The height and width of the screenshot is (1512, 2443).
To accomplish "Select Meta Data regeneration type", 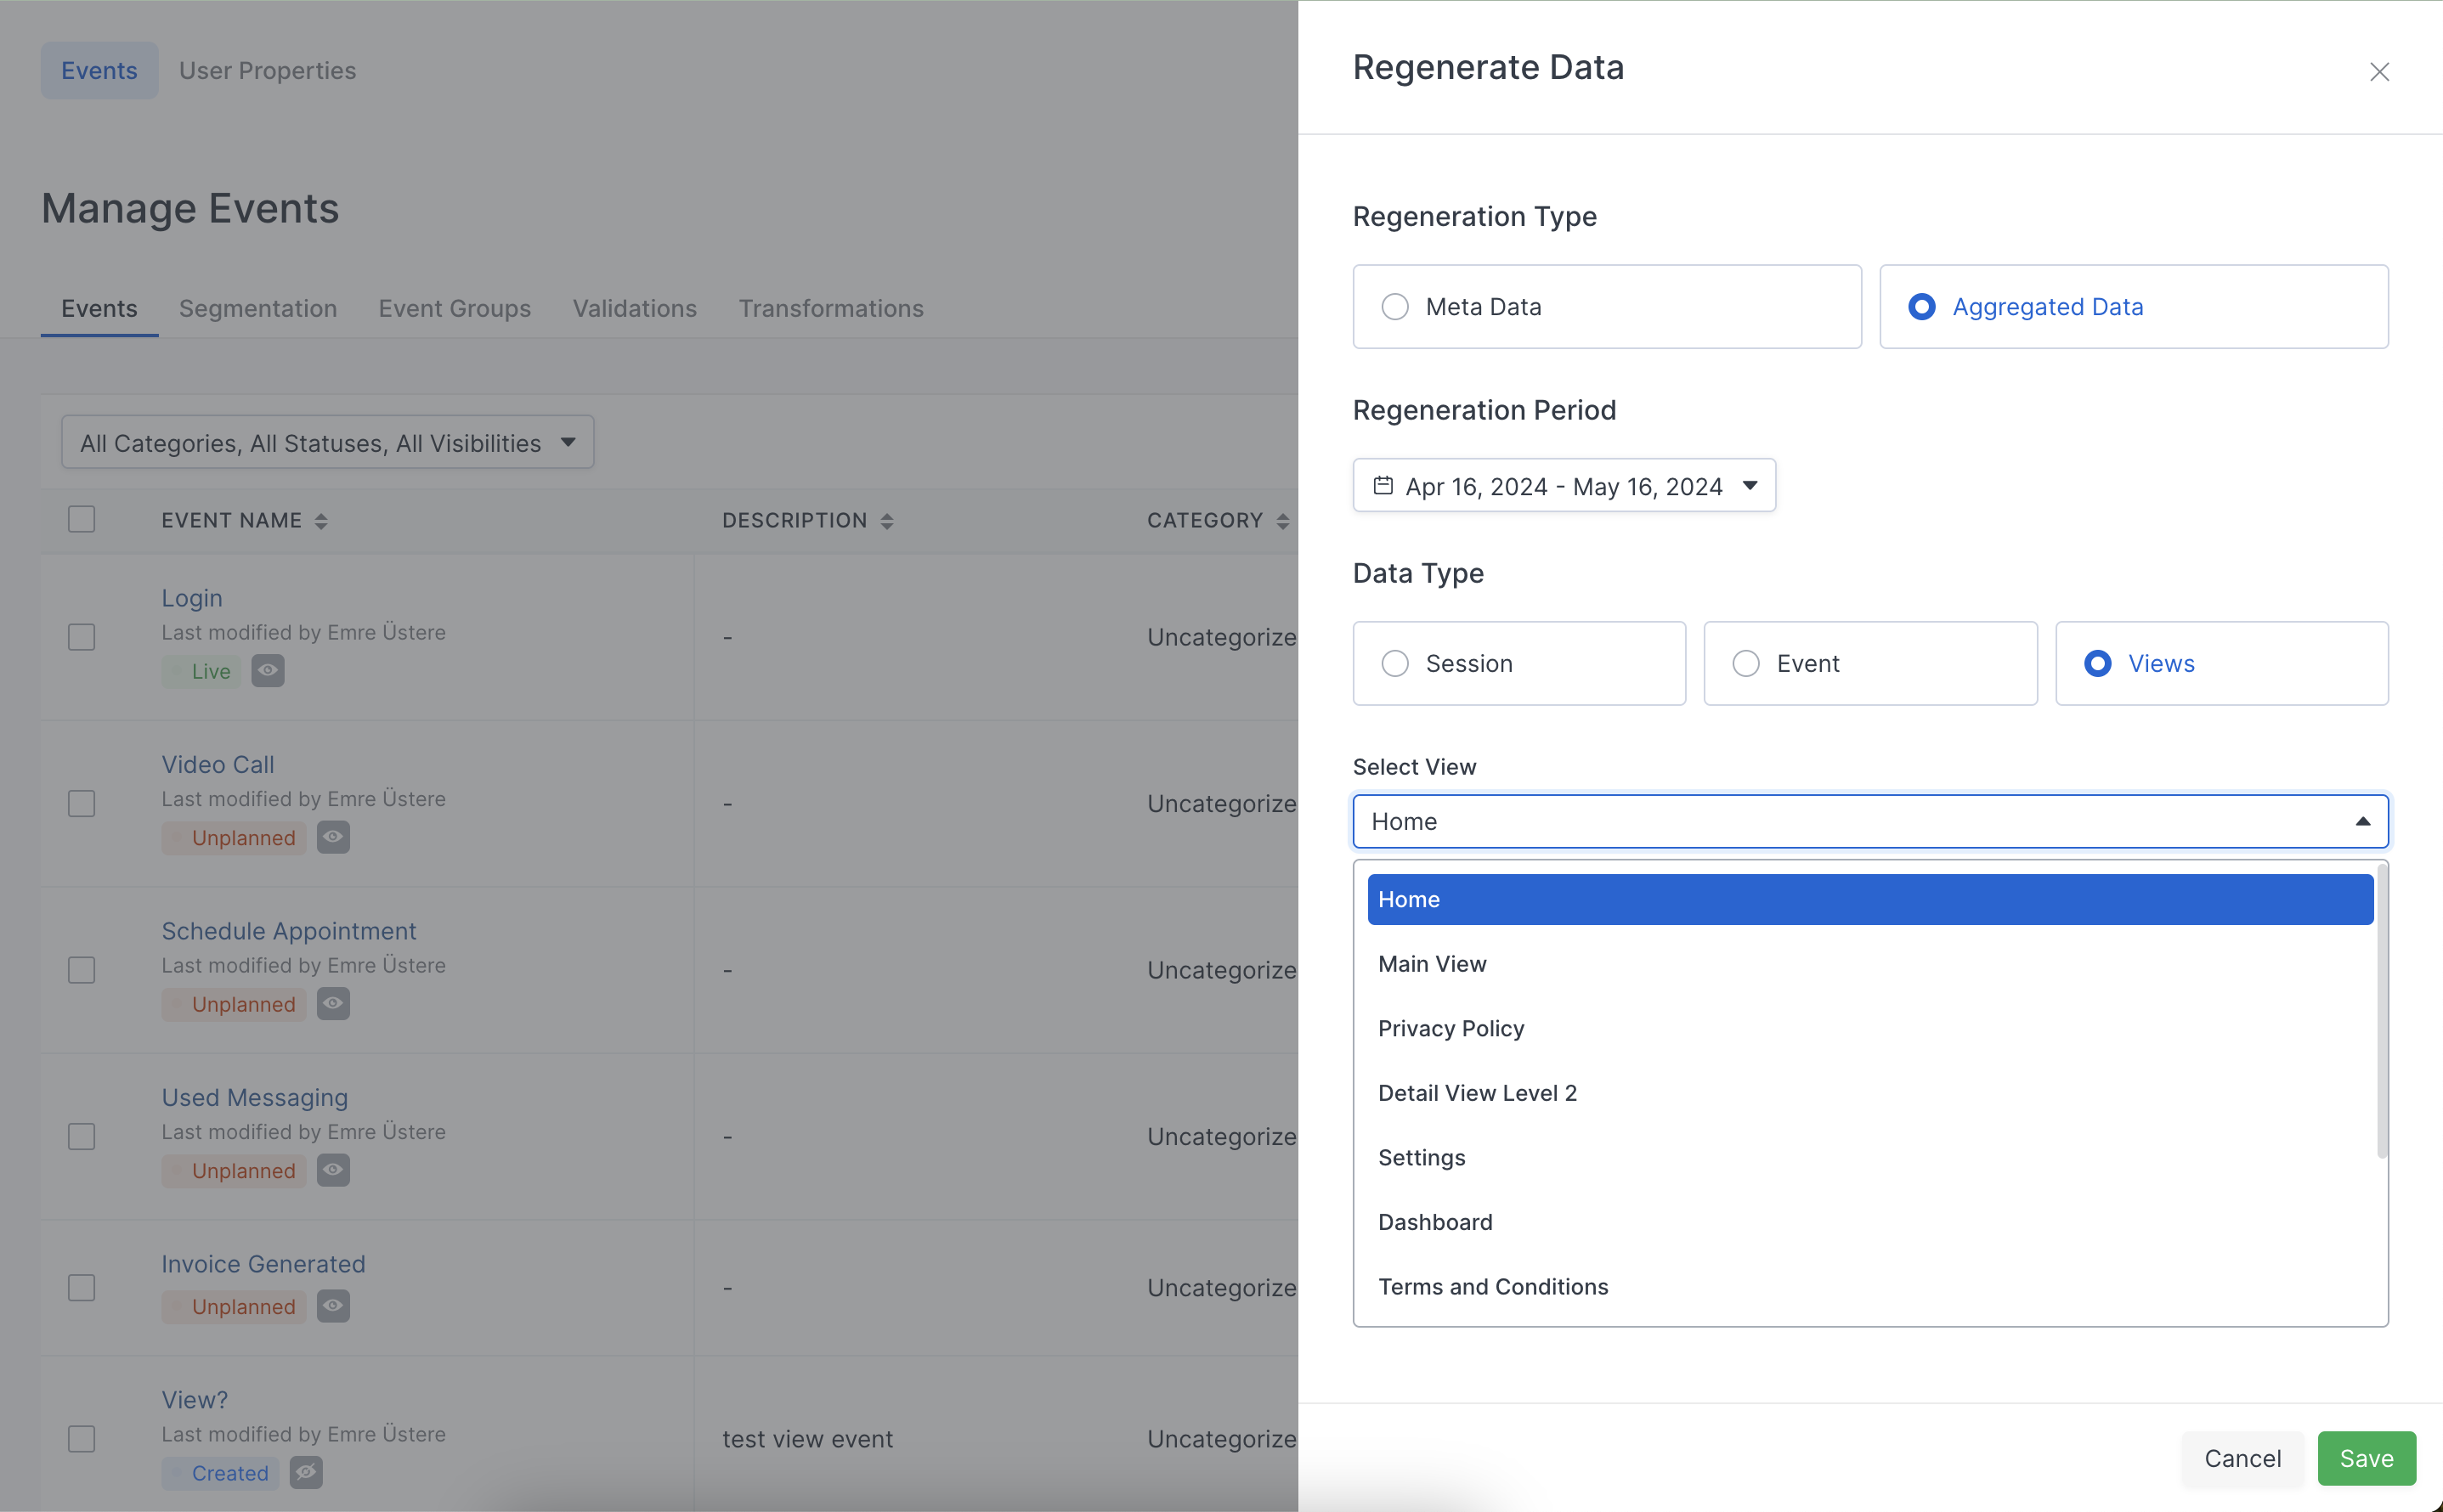I will coord(1607,307).
